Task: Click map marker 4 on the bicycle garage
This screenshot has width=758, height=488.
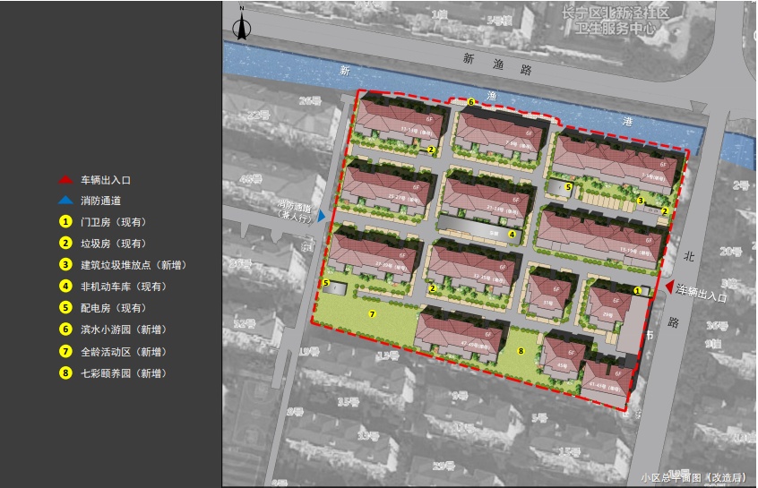Action: coord(512,235)
